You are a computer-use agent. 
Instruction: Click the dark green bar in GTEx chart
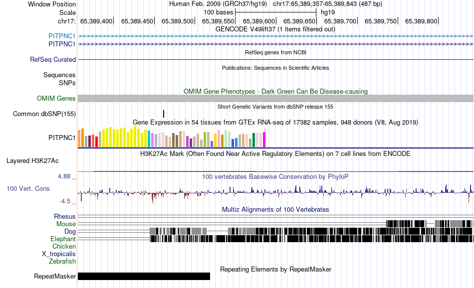pyautogui.click(x=253, y=140)
